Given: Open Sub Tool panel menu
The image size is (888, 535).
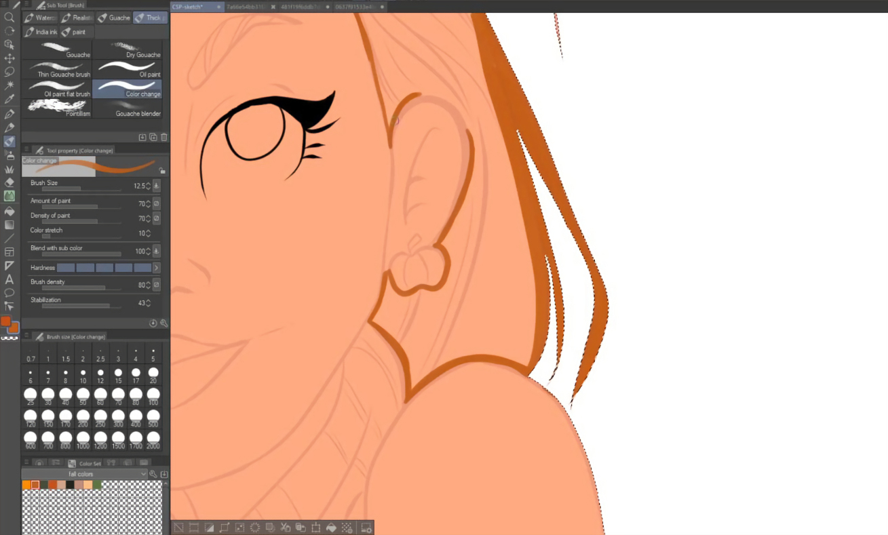Looking at the screenshot, I should coord(26,5).
